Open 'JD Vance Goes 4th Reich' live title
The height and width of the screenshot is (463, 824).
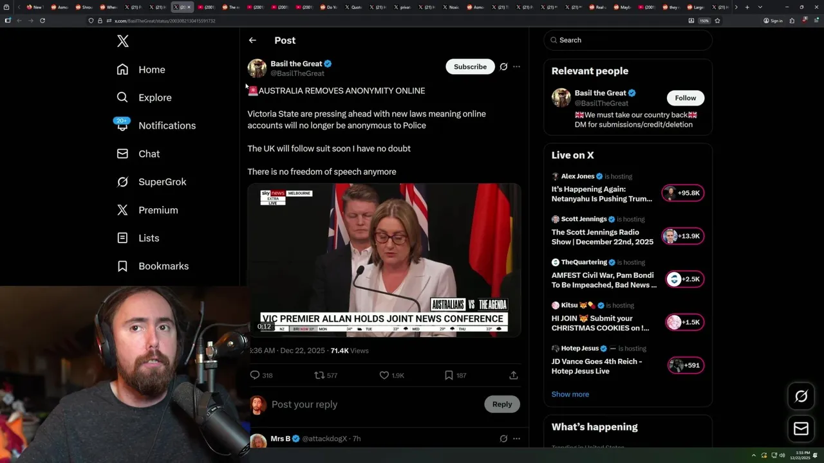pos(597,366)
